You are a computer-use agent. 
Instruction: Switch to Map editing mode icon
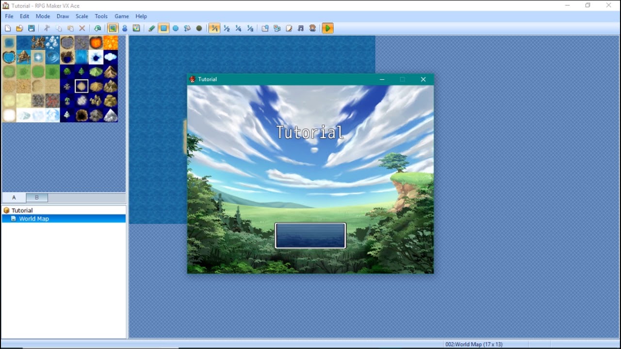(113, 29)
